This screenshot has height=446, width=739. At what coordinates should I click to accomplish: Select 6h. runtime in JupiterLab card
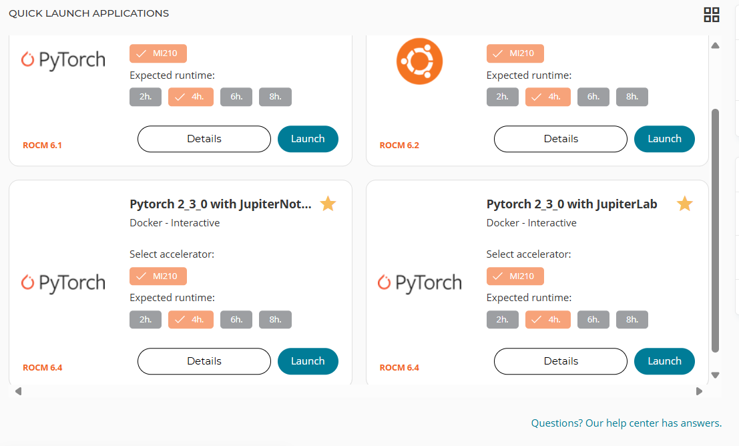click(x=593, y=320)
